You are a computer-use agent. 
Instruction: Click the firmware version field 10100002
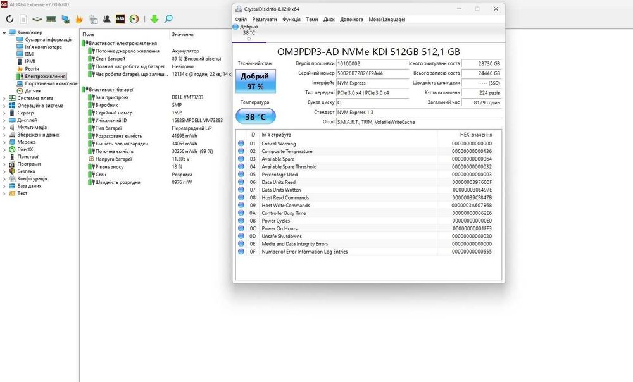[x=372, y=63]
